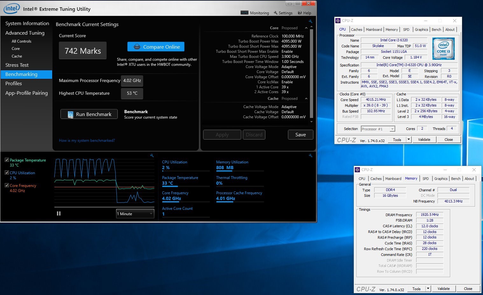This screenshot has width=483, height=295.
Task: Click Apply button in XTU
Action: click(222, 135)
